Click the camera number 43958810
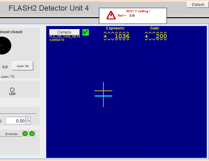209x161 pixels. click(57, 40)
